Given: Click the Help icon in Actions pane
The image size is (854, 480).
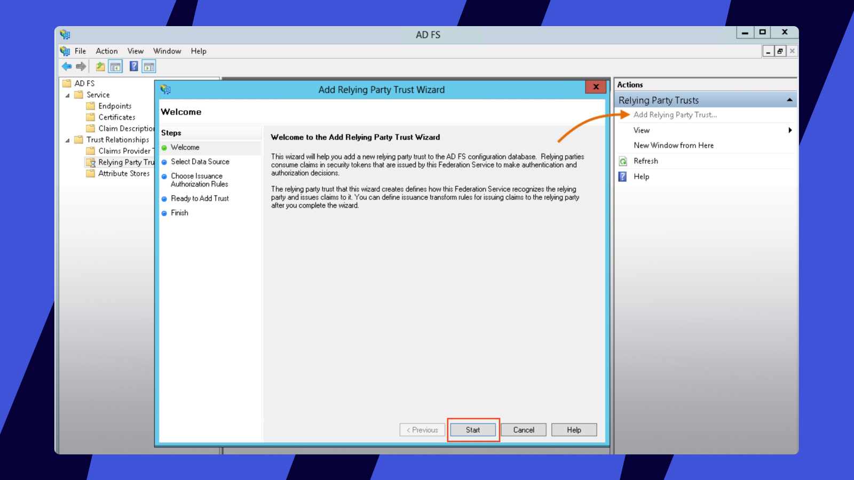Looking at the screenshot, I should click(x=623, y=177).
